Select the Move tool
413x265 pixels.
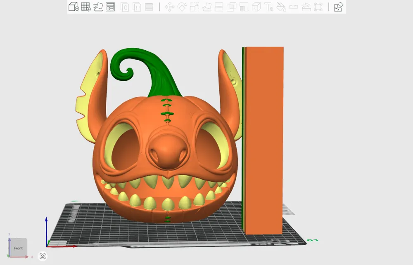coord(170,7)
